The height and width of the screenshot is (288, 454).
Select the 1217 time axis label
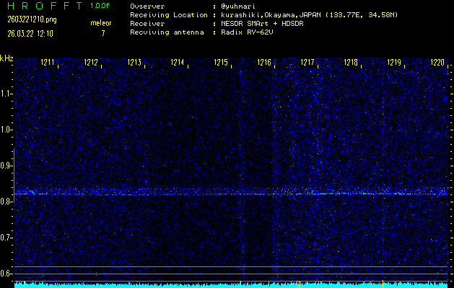(307, 62)
